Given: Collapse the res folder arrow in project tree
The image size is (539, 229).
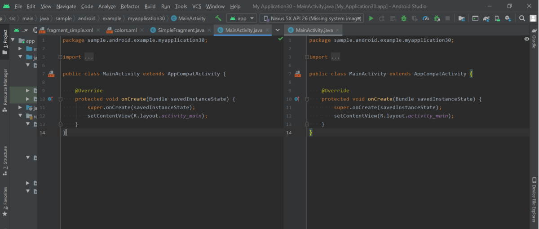Looking at the screenshot, I should pyautogui.click(x=21, y=116).
